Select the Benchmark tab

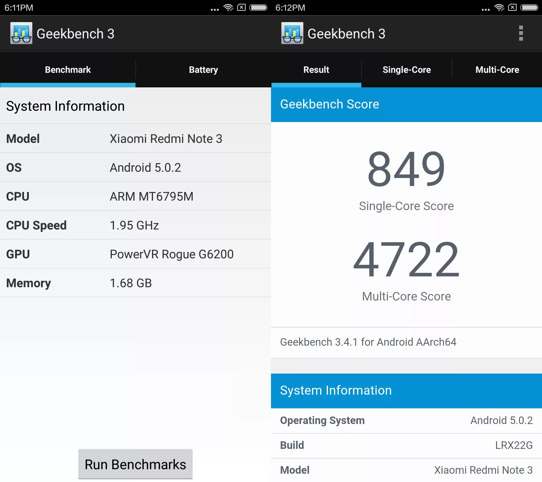click(x=68, y=70)
